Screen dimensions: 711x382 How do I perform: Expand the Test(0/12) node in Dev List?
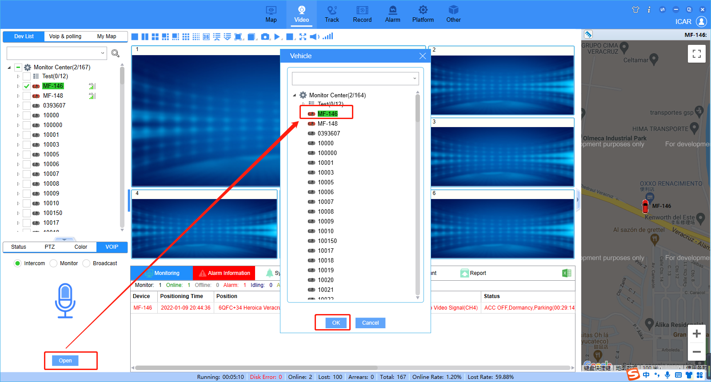pos(18,76)
